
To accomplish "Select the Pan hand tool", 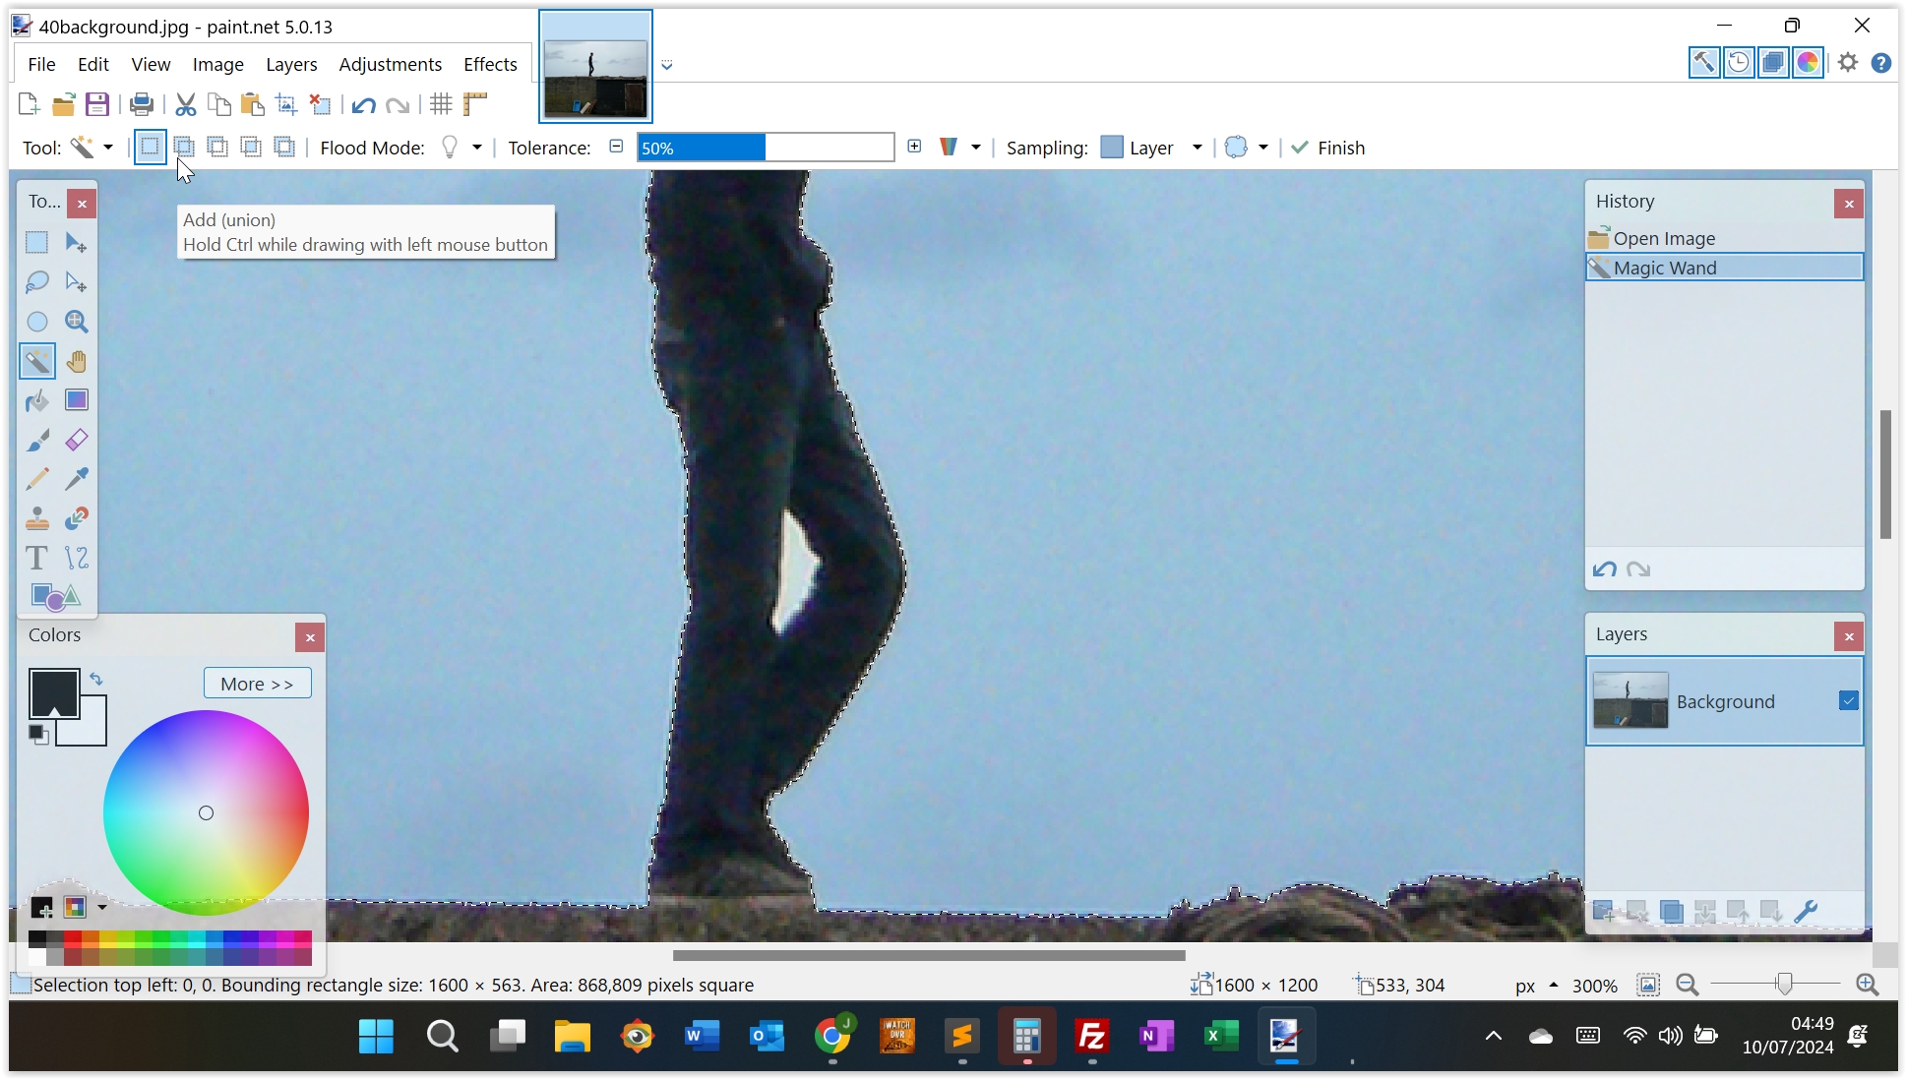I will pyautogui.click(x=76, y=361).
